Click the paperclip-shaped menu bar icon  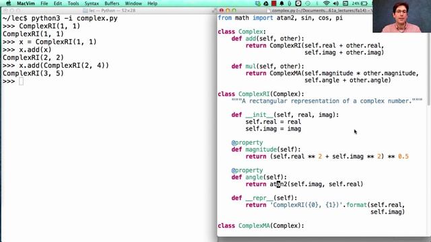tap(290, 3)
